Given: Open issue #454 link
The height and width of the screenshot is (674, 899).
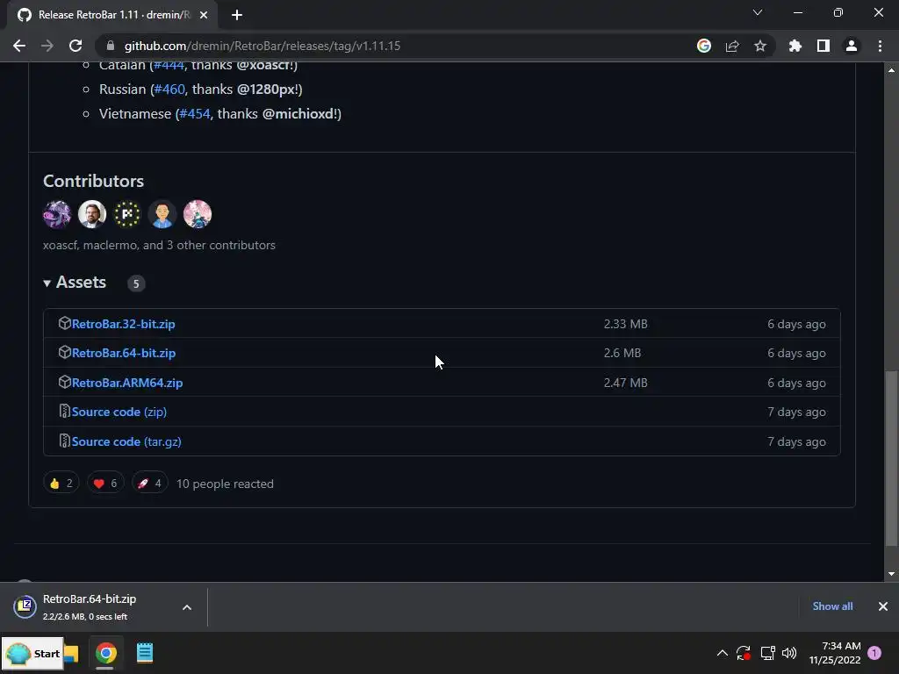Looking at the screenshot, I should tap(195, 114).
